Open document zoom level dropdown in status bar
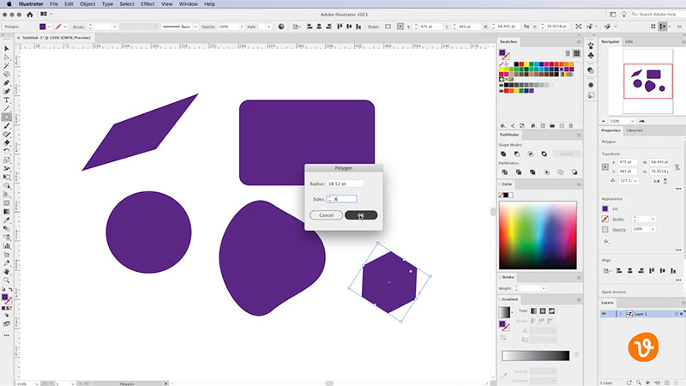Image resolution: width=686 pixels, height=386 pixels. [36, 383]
